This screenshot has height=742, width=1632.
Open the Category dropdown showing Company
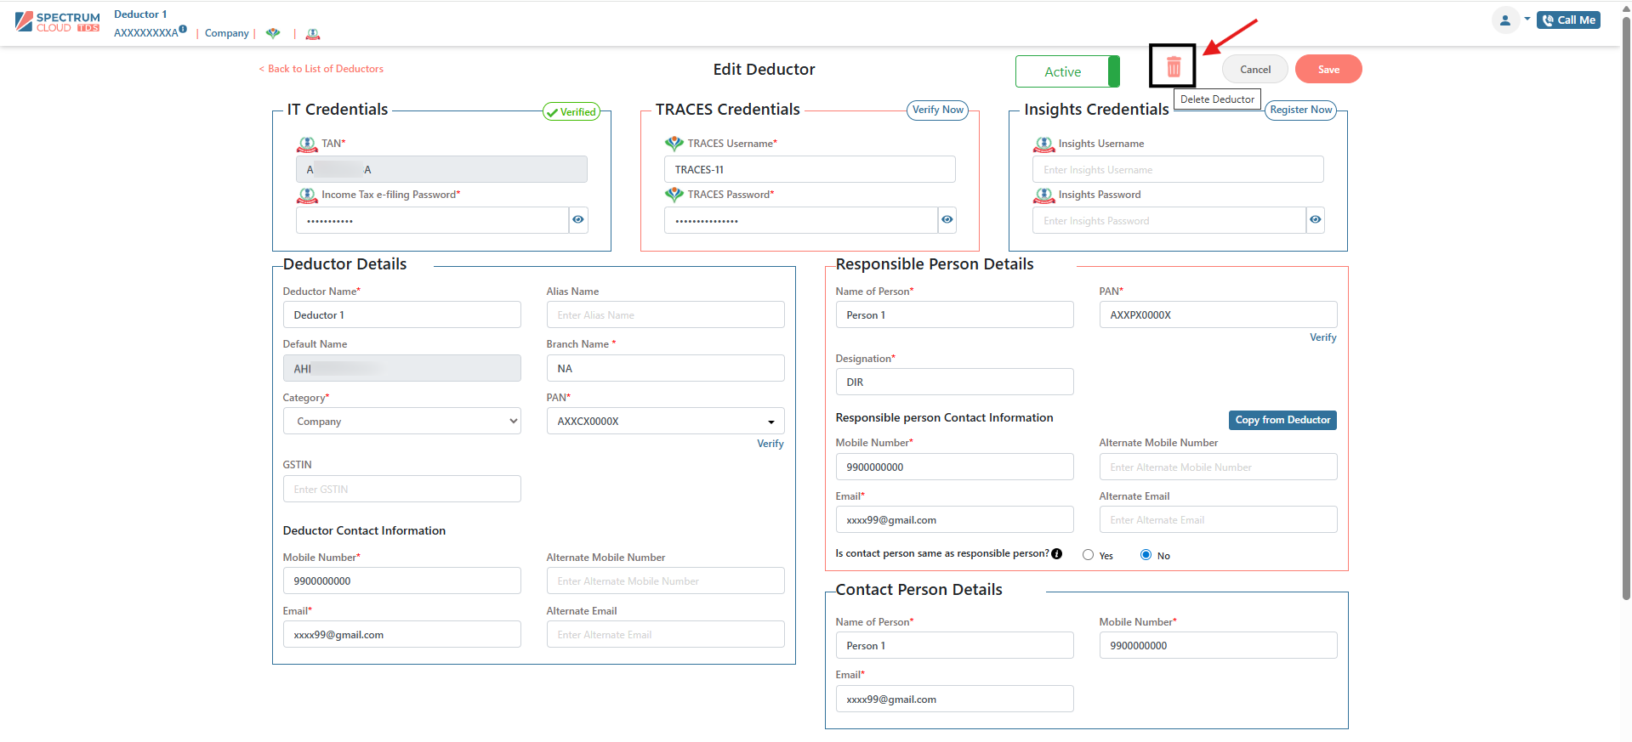point(401,422)
